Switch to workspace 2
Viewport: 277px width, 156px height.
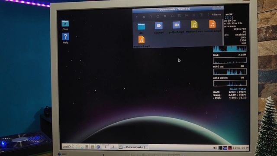[113, 147]
